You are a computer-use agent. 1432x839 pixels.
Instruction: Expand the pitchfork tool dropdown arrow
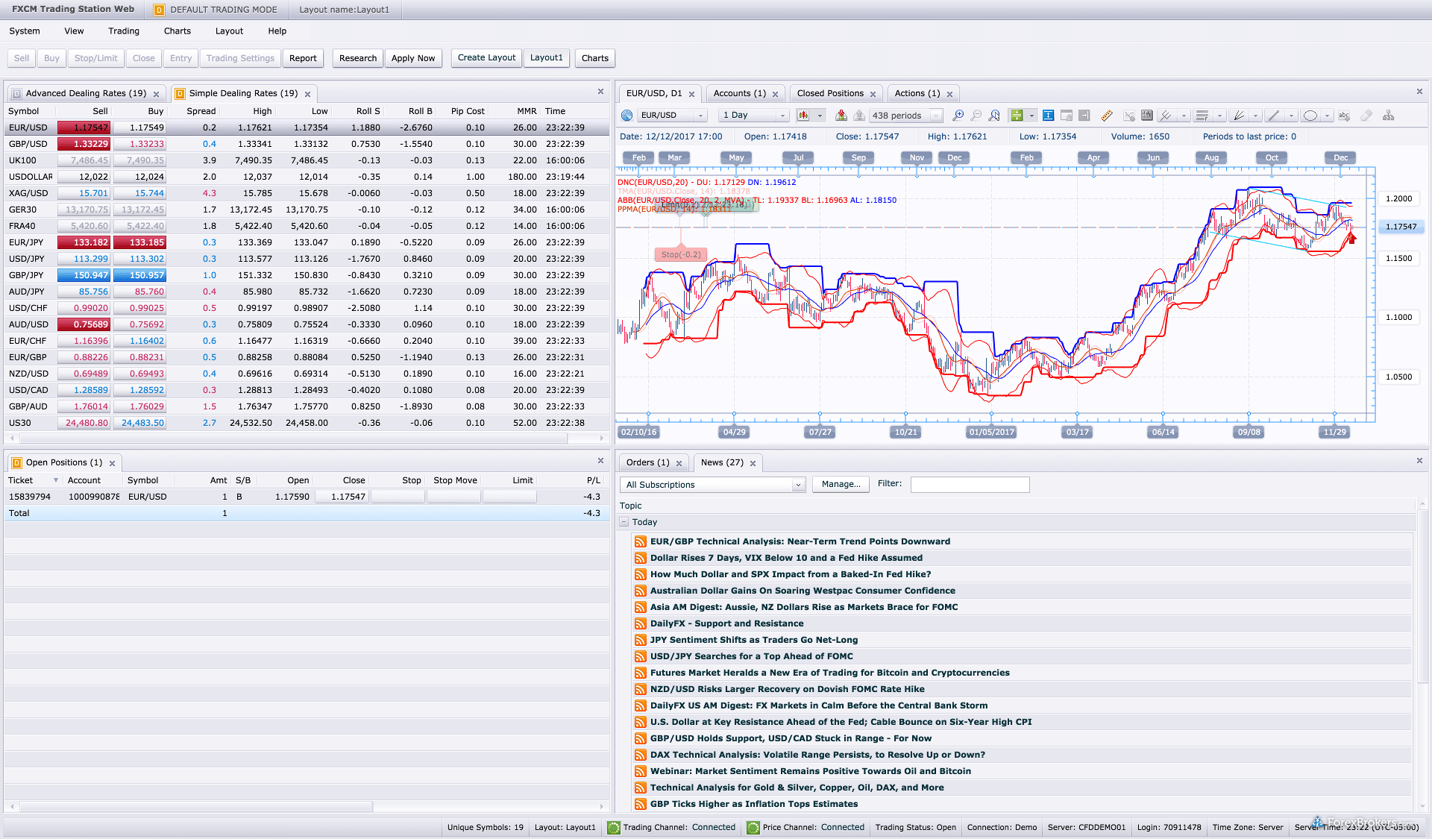[1184, 116]
